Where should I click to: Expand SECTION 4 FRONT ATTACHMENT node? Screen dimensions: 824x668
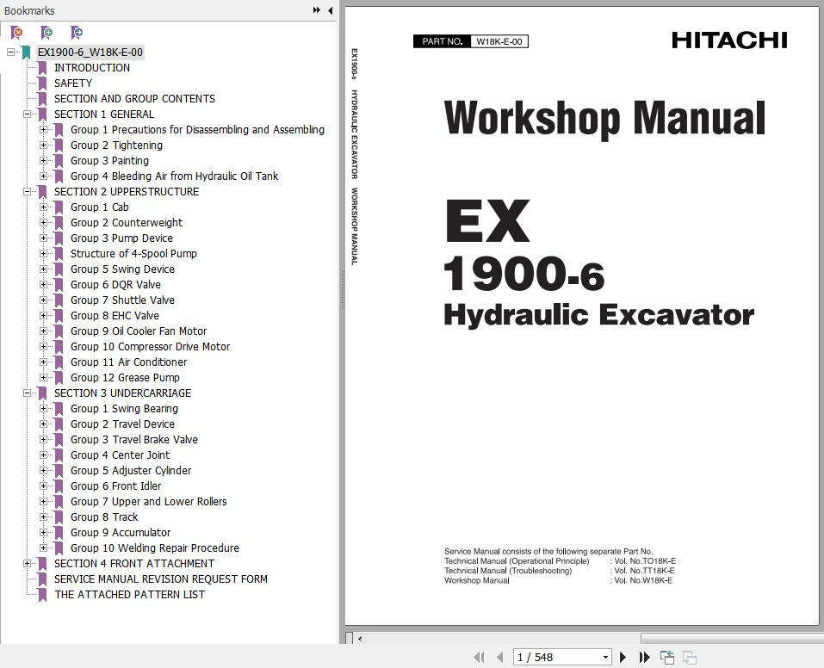click(x=27, y=564)
